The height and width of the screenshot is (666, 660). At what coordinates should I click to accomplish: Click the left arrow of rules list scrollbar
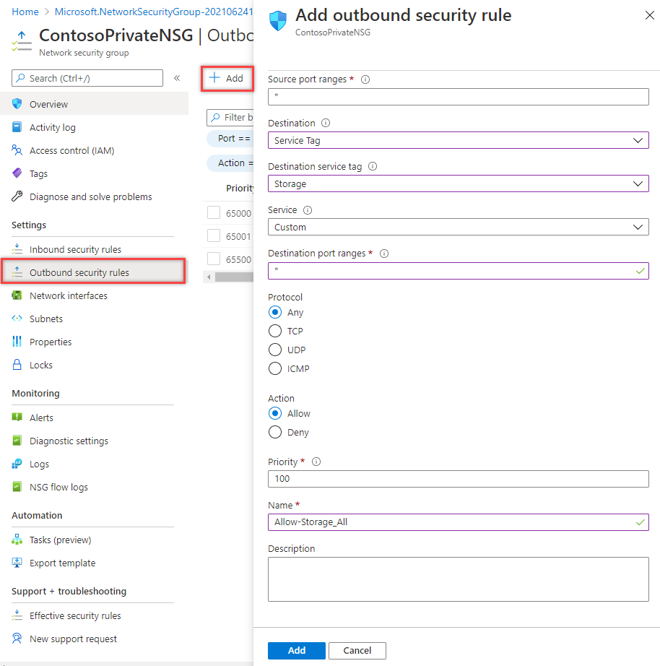coord(209,277)
